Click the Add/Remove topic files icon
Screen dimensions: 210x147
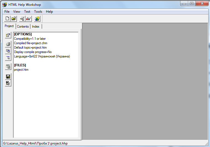pos(8,44)
